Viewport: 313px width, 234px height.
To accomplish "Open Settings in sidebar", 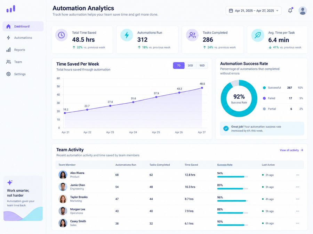I will click(x=23, y=74).
